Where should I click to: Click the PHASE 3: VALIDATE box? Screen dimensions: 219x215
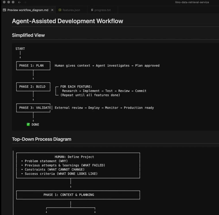[33, 108]
